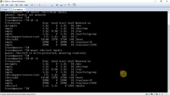The image size is (170, 95).
Task: Minimize the VMware Workstation window
Action: [x=156, y=1]
